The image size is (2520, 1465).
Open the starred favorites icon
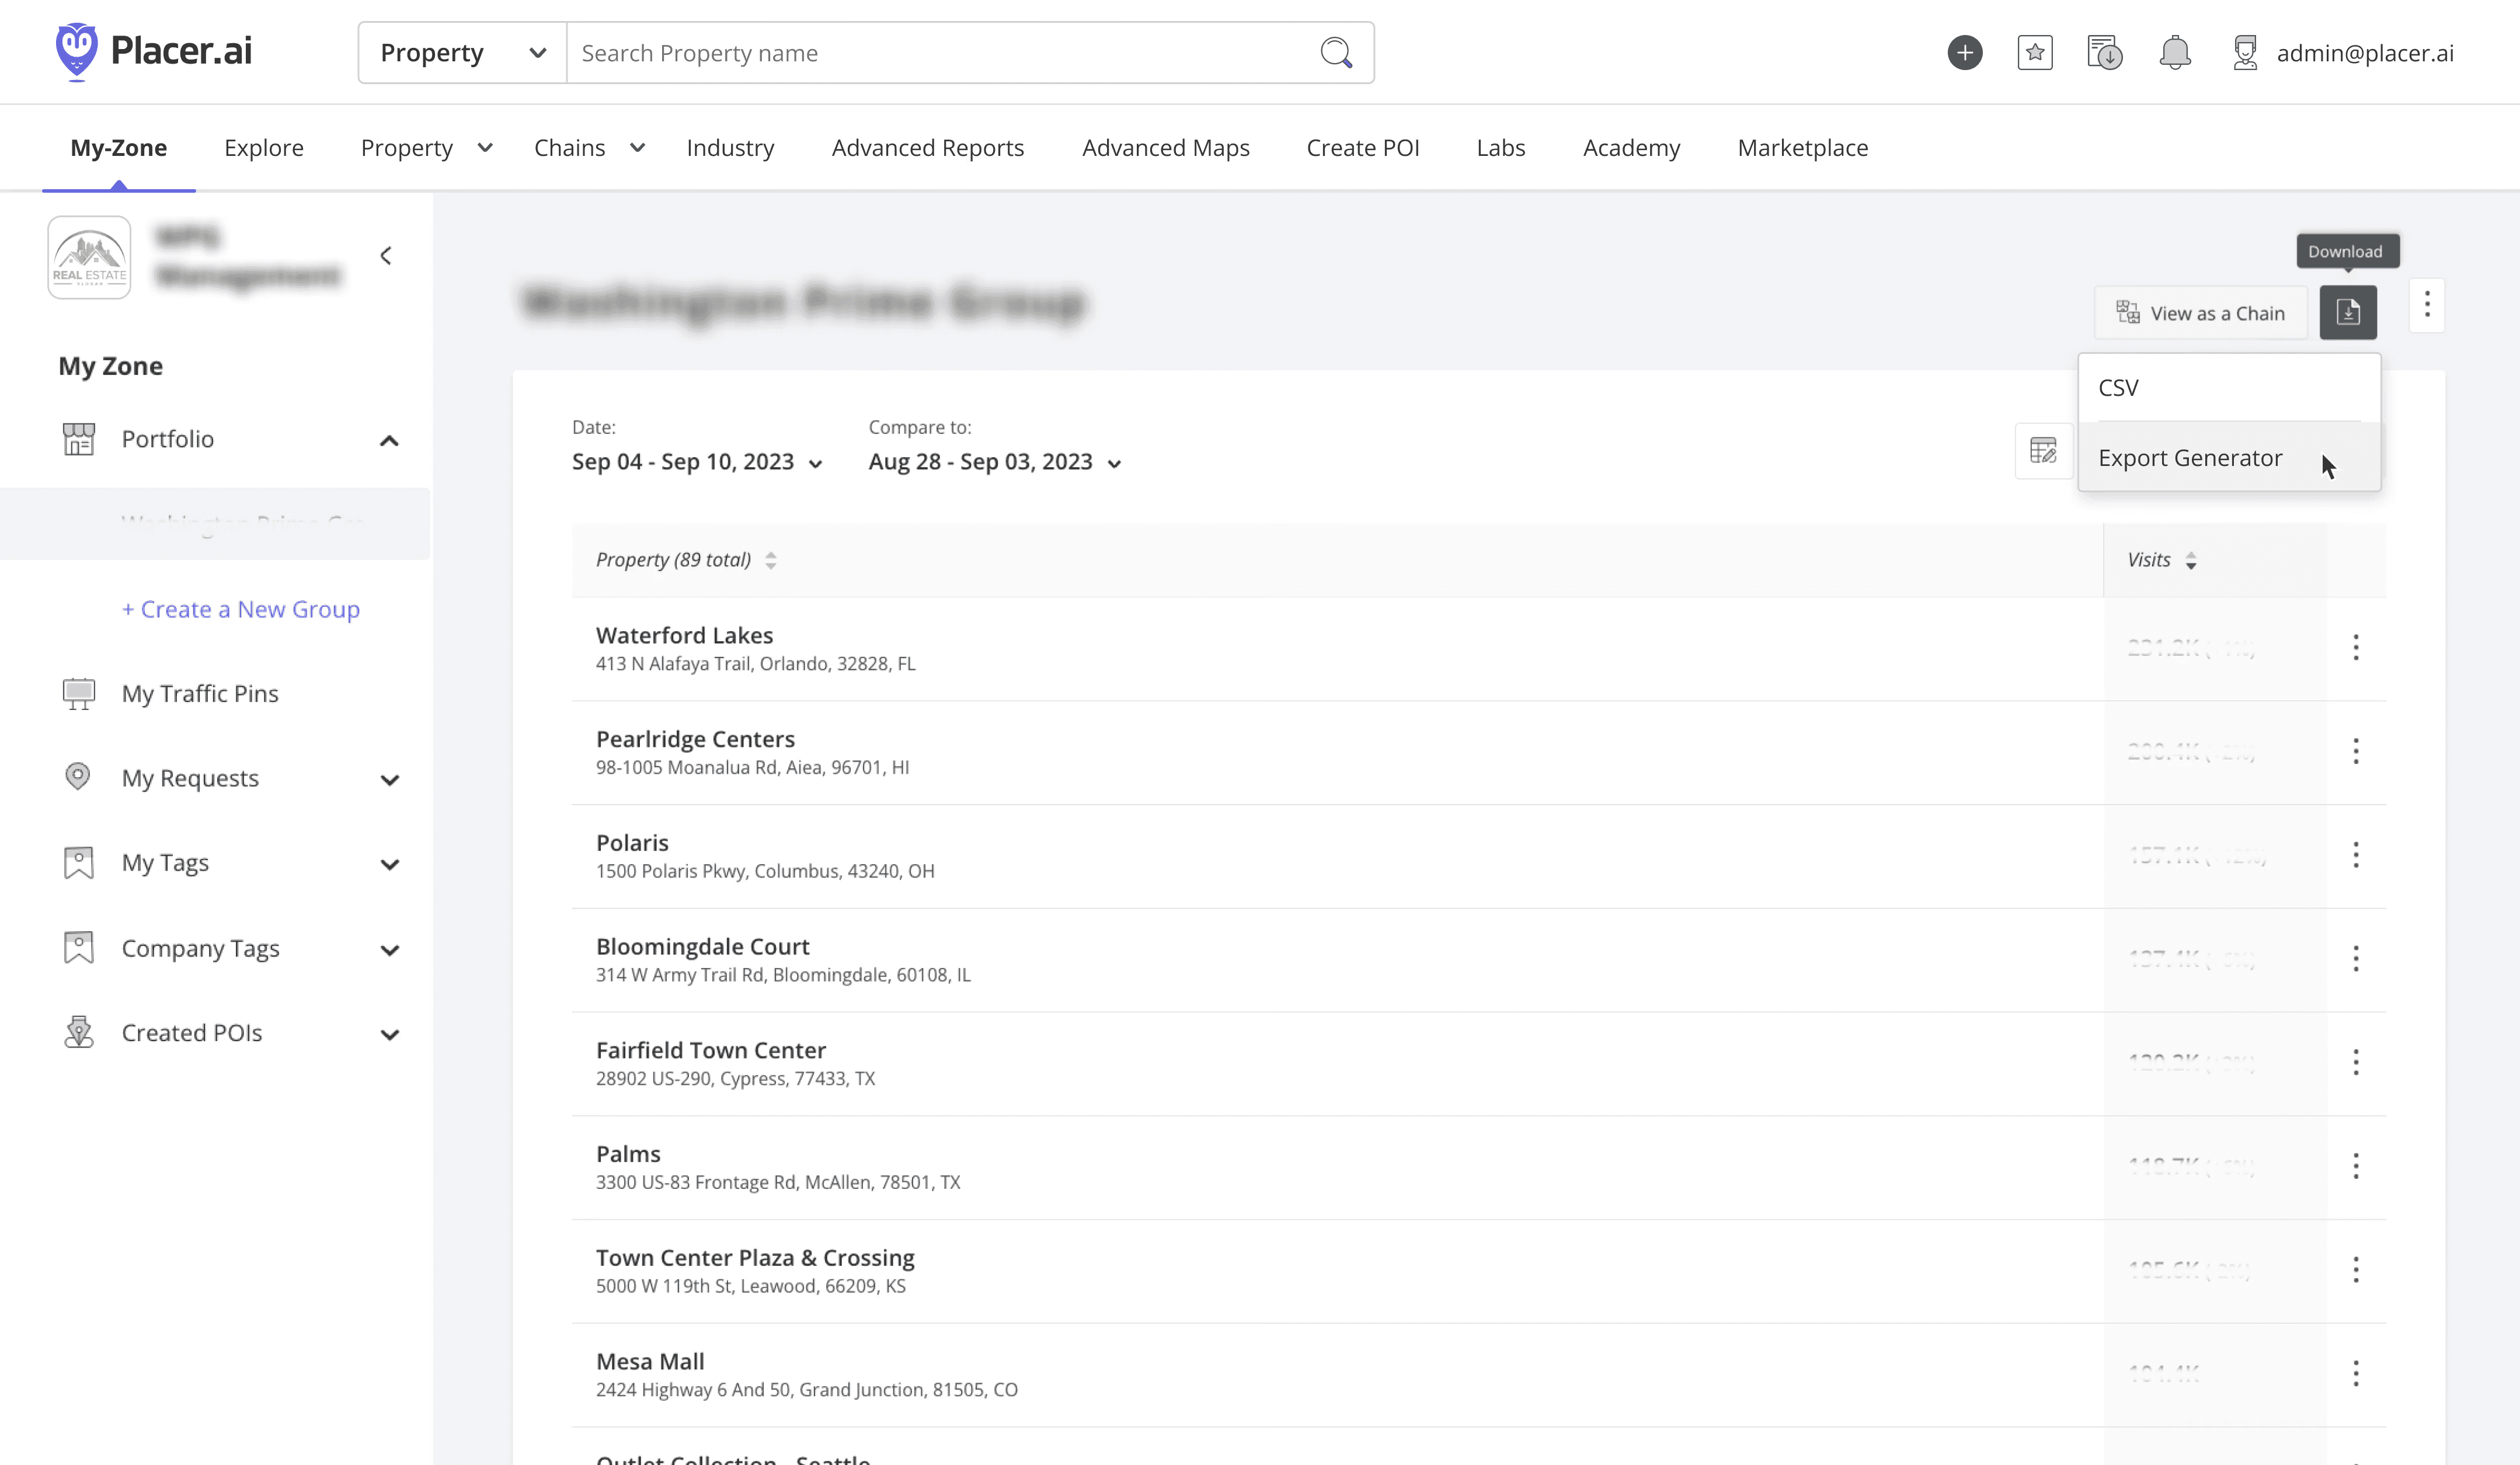click(2034, 52)
